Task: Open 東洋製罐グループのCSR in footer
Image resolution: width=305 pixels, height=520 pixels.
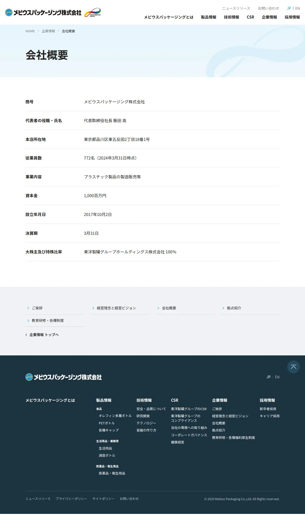Action: point(189,409)
